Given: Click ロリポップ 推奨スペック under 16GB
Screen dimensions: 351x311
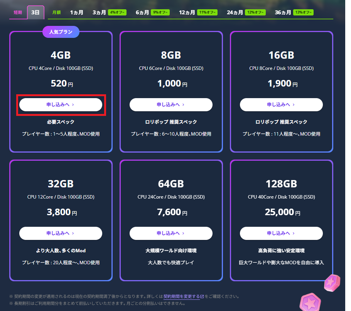Looking at the screenshot, I should [282, 122].
